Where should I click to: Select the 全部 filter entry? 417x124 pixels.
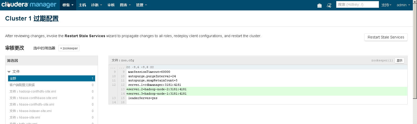[x=51, y=78]
